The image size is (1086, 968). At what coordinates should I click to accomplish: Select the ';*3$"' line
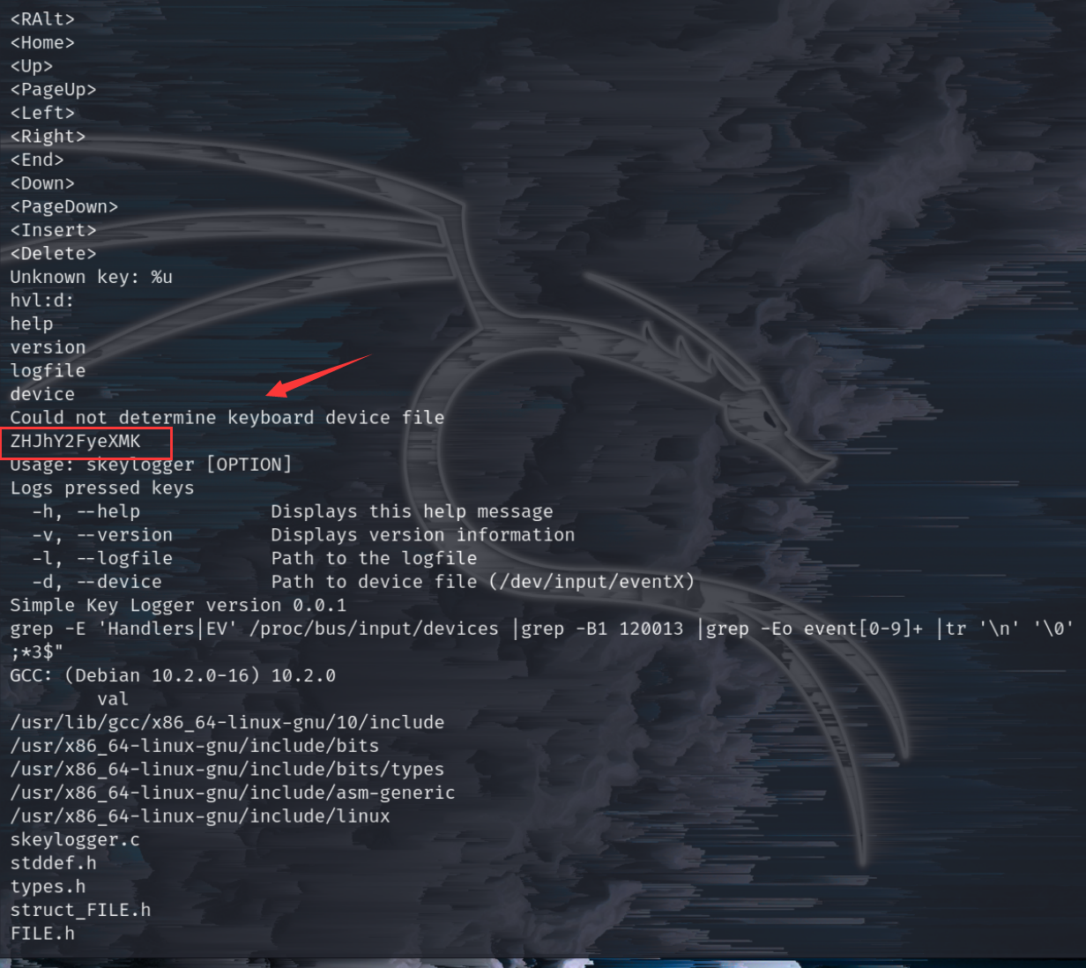click(x=37, y=652)
